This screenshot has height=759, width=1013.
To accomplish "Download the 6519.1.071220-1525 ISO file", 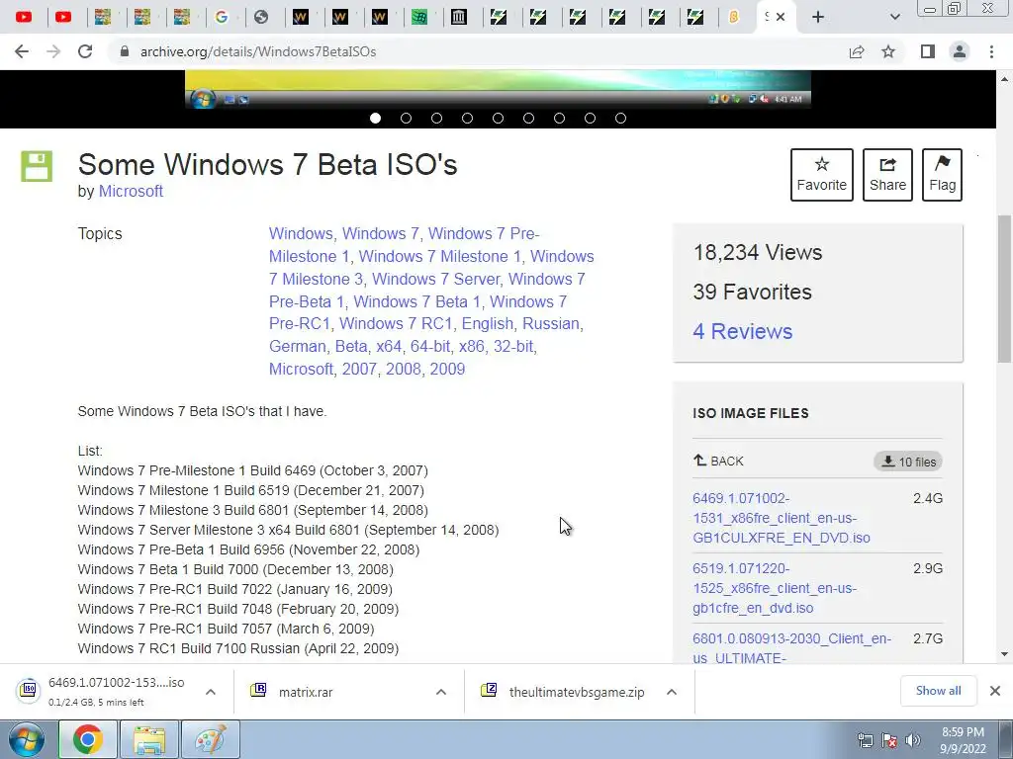I will 775,588.
